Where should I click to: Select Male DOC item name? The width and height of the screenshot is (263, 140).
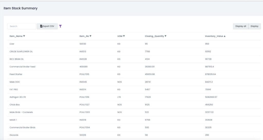[x=15, y=82]
